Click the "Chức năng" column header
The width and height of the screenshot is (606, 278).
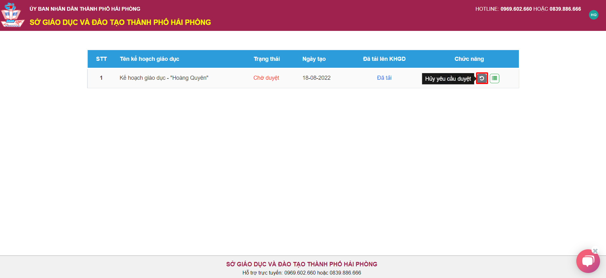pyautogui.click(x=469, y=59)
